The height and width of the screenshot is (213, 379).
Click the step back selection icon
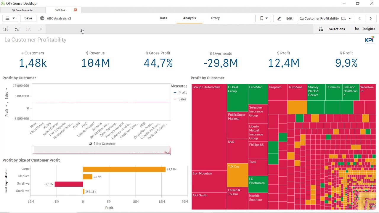(x=17, y=29)
